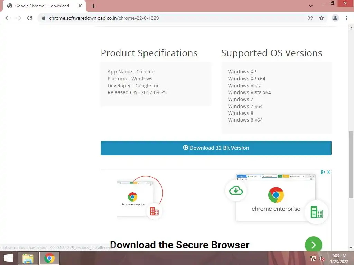
Task: Click the Windows Vista x64 entry
Action: pyautogui.click(x=249, y=92)
